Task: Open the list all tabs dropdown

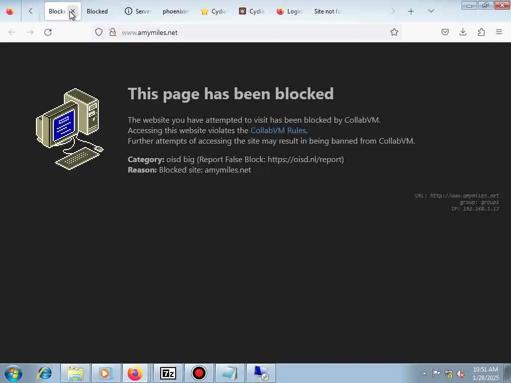Action: (x=431, y=11)
